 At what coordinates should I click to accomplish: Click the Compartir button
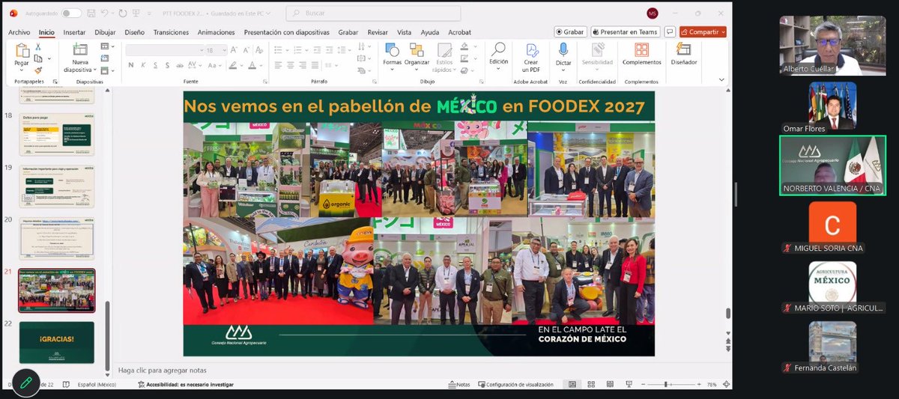click(703, 32)
